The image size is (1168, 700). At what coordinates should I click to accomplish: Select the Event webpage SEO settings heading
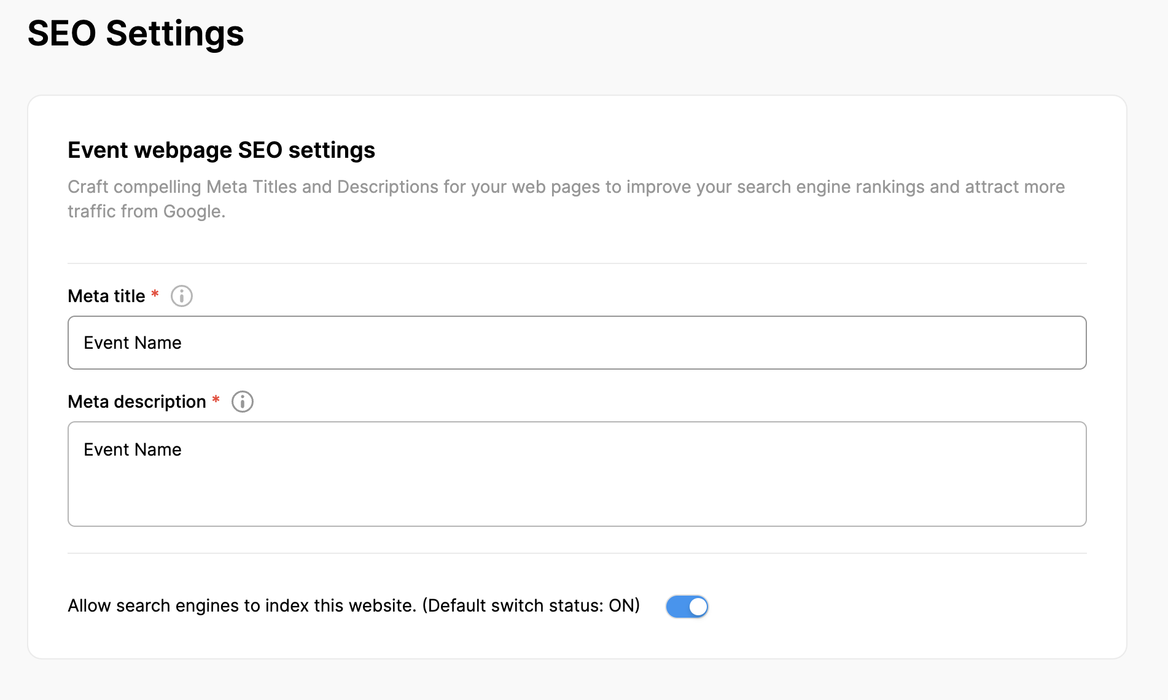(x=221, y=150)
